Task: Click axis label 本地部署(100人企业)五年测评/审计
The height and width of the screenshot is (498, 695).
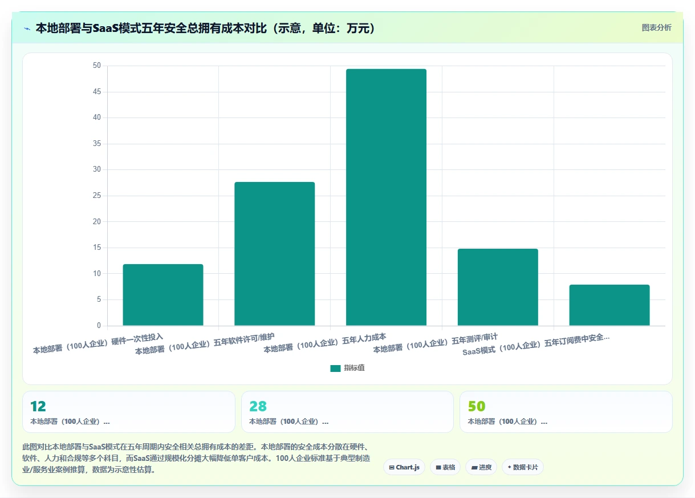Action: (436, 343)
